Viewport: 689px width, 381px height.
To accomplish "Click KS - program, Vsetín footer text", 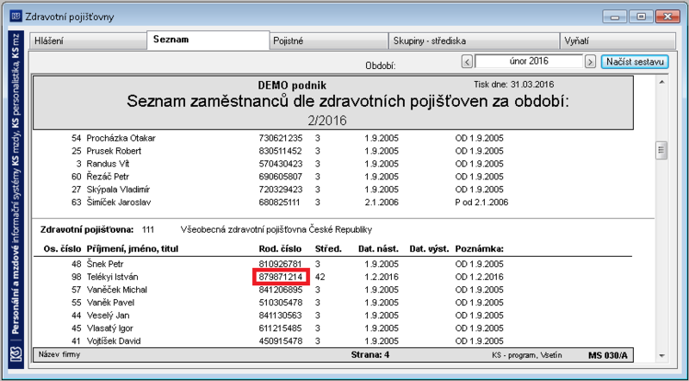I will coord(527,354).
